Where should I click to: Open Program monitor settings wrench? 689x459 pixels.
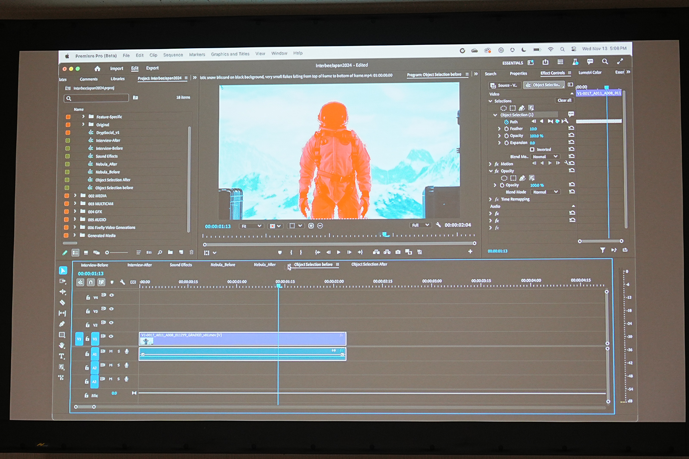pyautogui.click(x=438, y=225)
